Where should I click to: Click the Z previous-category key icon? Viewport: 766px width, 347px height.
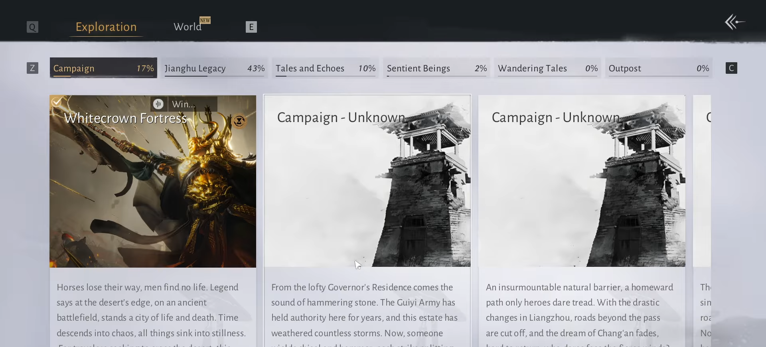tap(32, 68)
